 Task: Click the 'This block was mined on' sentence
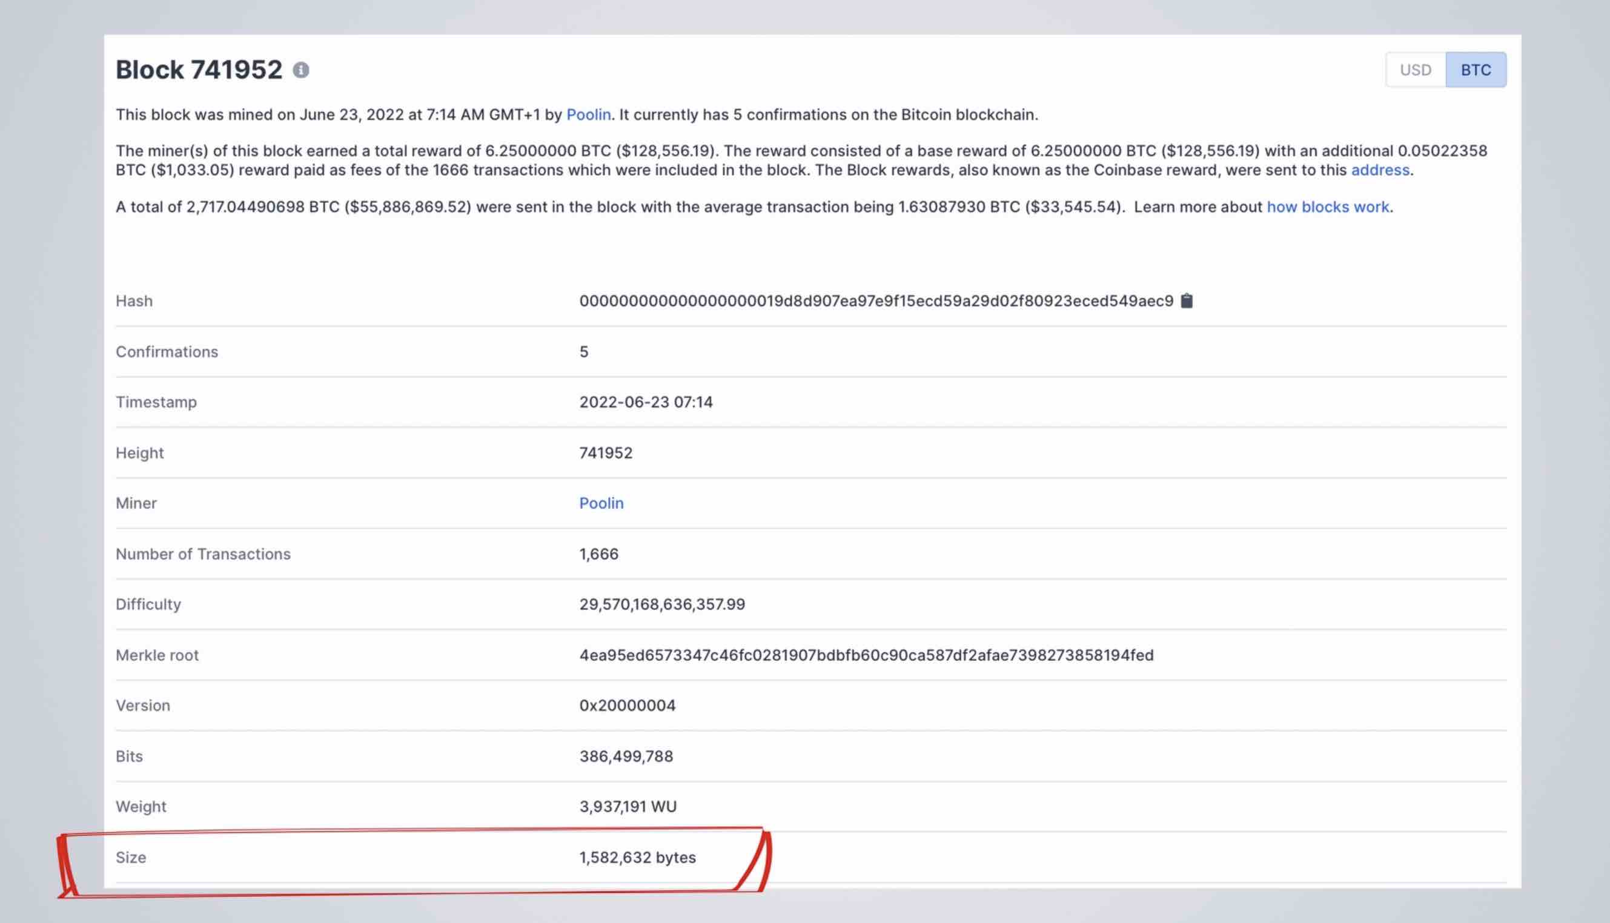[577, 114]
